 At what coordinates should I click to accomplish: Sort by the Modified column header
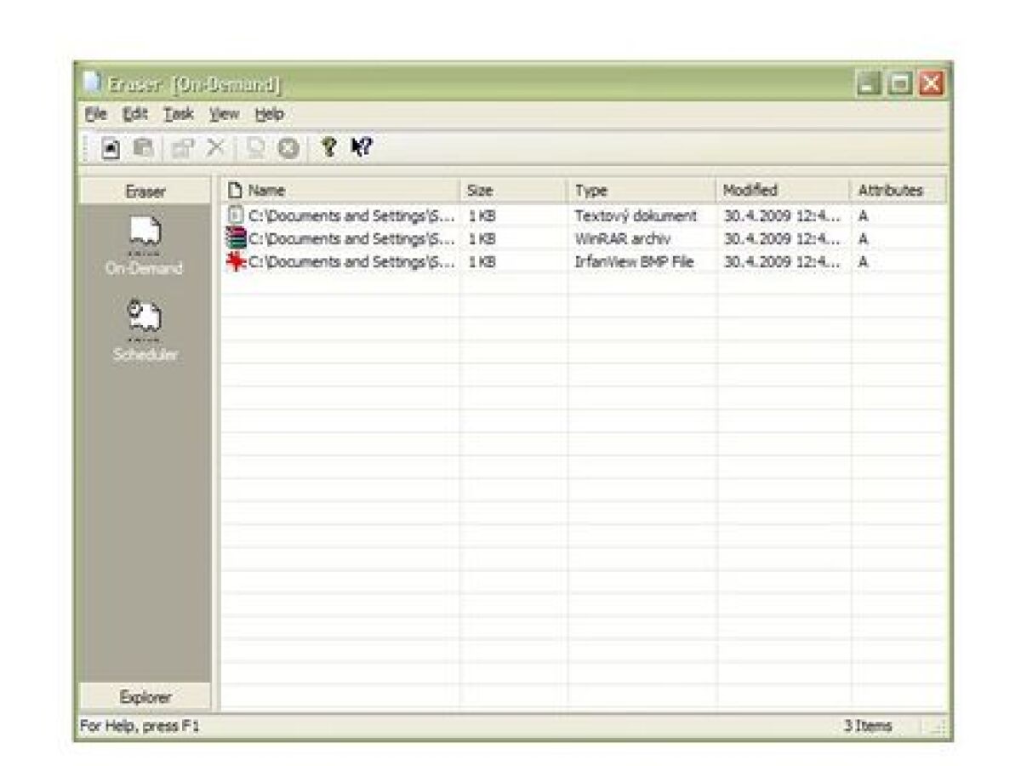(x=784, y=191)
